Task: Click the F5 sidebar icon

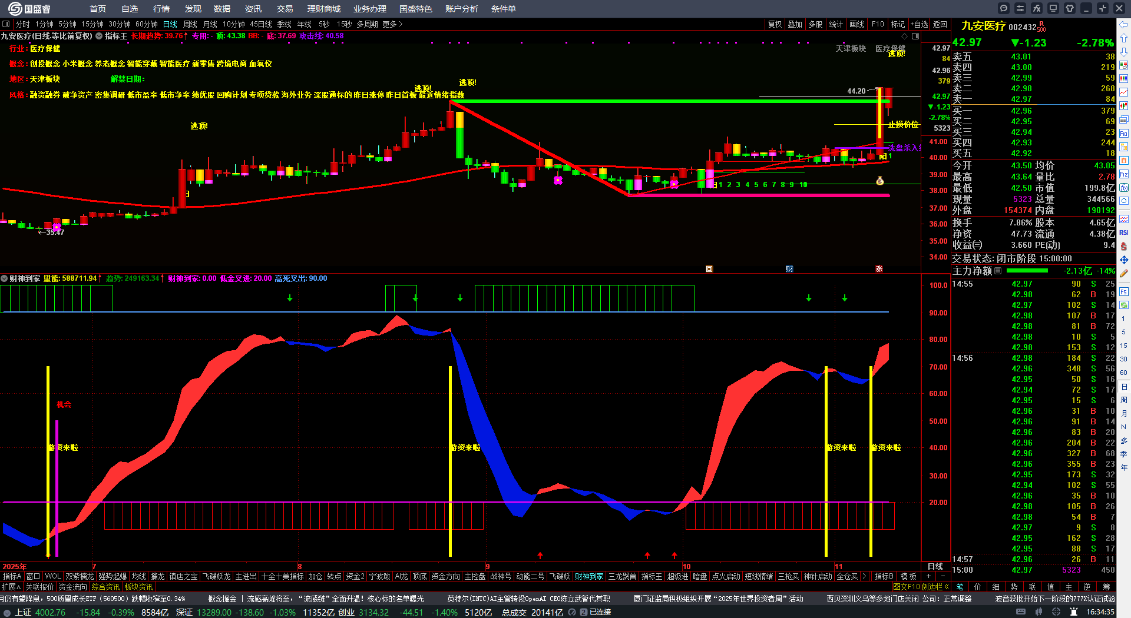Action: (1124, 291)
